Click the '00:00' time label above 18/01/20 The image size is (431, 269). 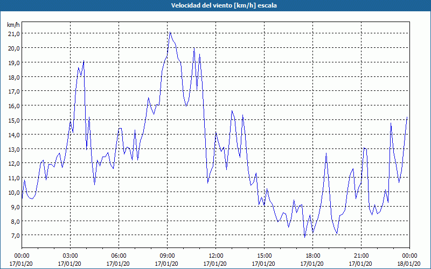point(409,256)
